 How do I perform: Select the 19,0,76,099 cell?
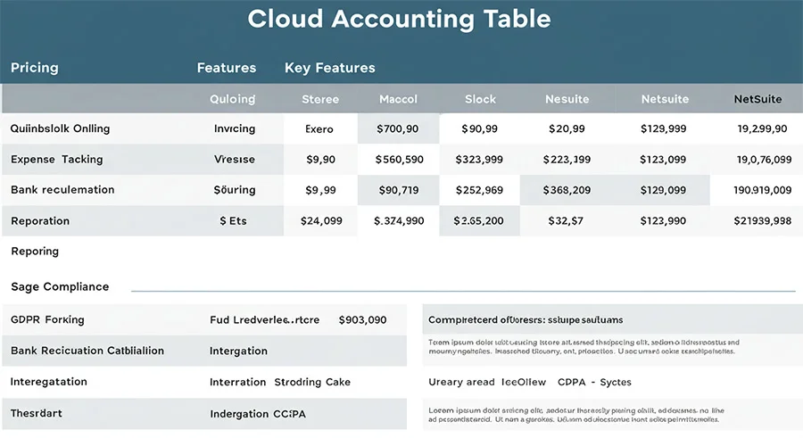pos(764,160)
